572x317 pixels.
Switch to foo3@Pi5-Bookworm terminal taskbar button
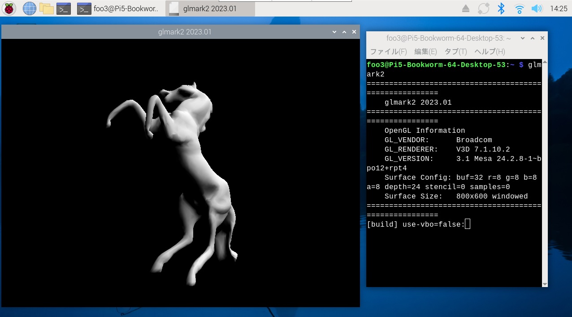[x=118, y=8]
